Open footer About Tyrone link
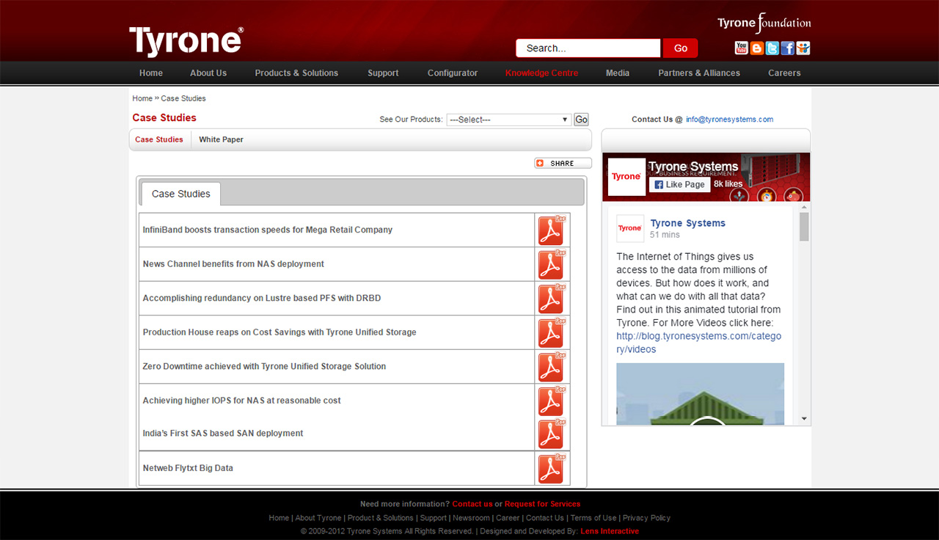Image resolution: width=939 pixels, height=540 pixels. pyautogui.click(x=318, y=518)
